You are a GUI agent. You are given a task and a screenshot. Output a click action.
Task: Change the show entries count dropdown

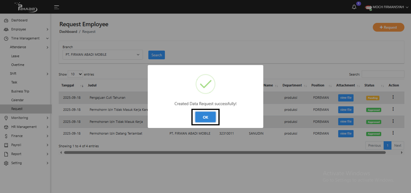[x=76, y=74]
